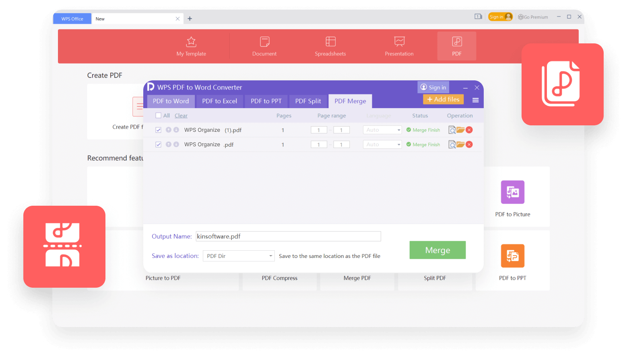Switch to the PDF Split tab
627x356 pixels.
(x=308, y=101)
